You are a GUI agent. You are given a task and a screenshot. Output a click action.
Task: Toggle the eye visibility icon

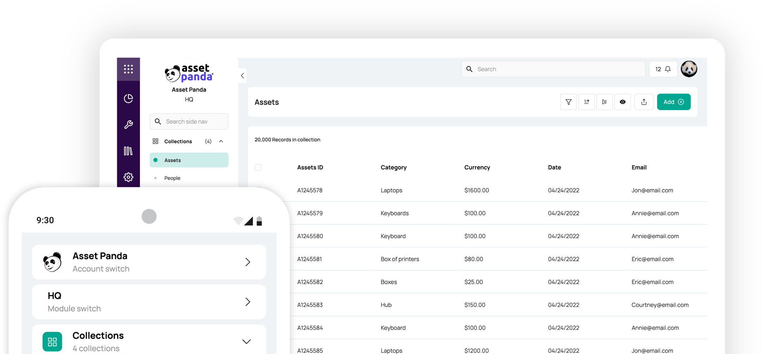coord(623,102)
